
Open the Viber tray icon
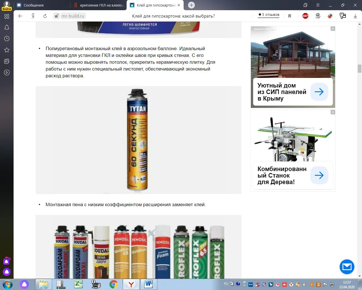pyautogui.click(x=264, y=285)
